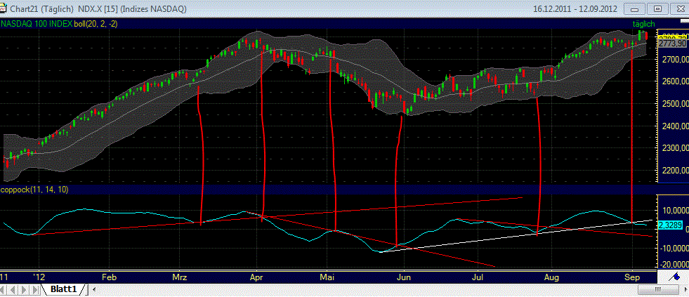Click the Jul label on time axis
This screenshot has height=297, width=689.
478,277
